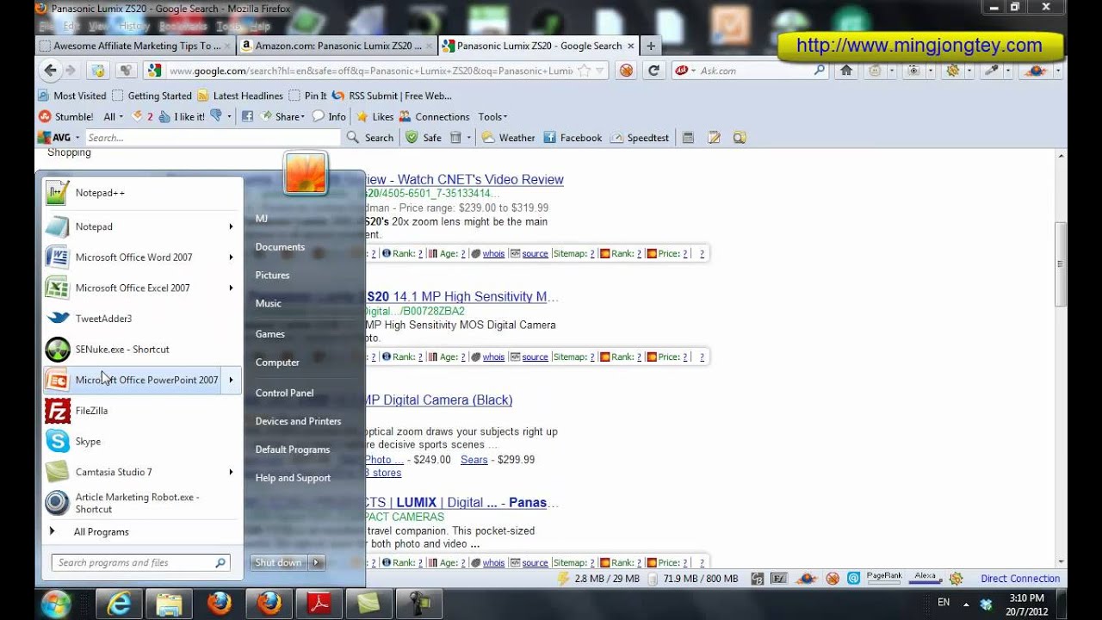Click Sears shopping link
Viewport: 1102px width, 620px height.
[474, 460]
